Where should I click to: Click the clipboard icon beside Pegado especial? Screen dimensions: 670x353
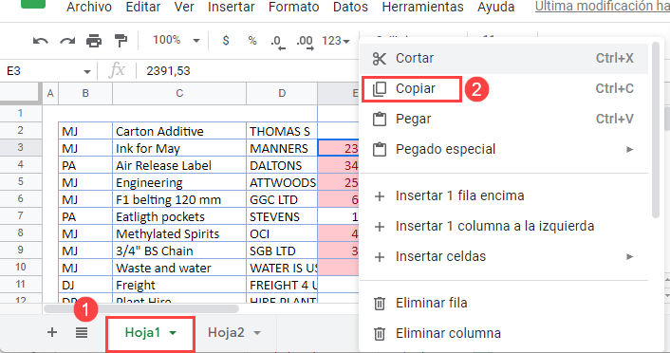380,150
